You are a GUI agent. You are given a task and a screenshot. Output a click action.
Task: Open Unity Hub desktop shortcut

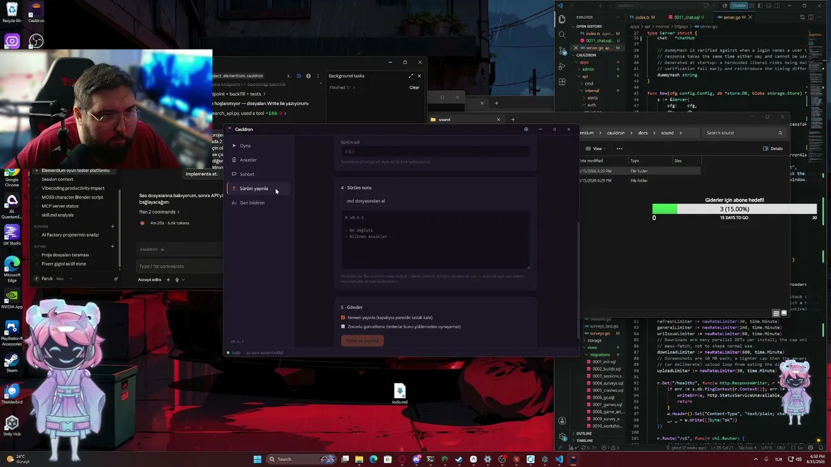point(12,426)
